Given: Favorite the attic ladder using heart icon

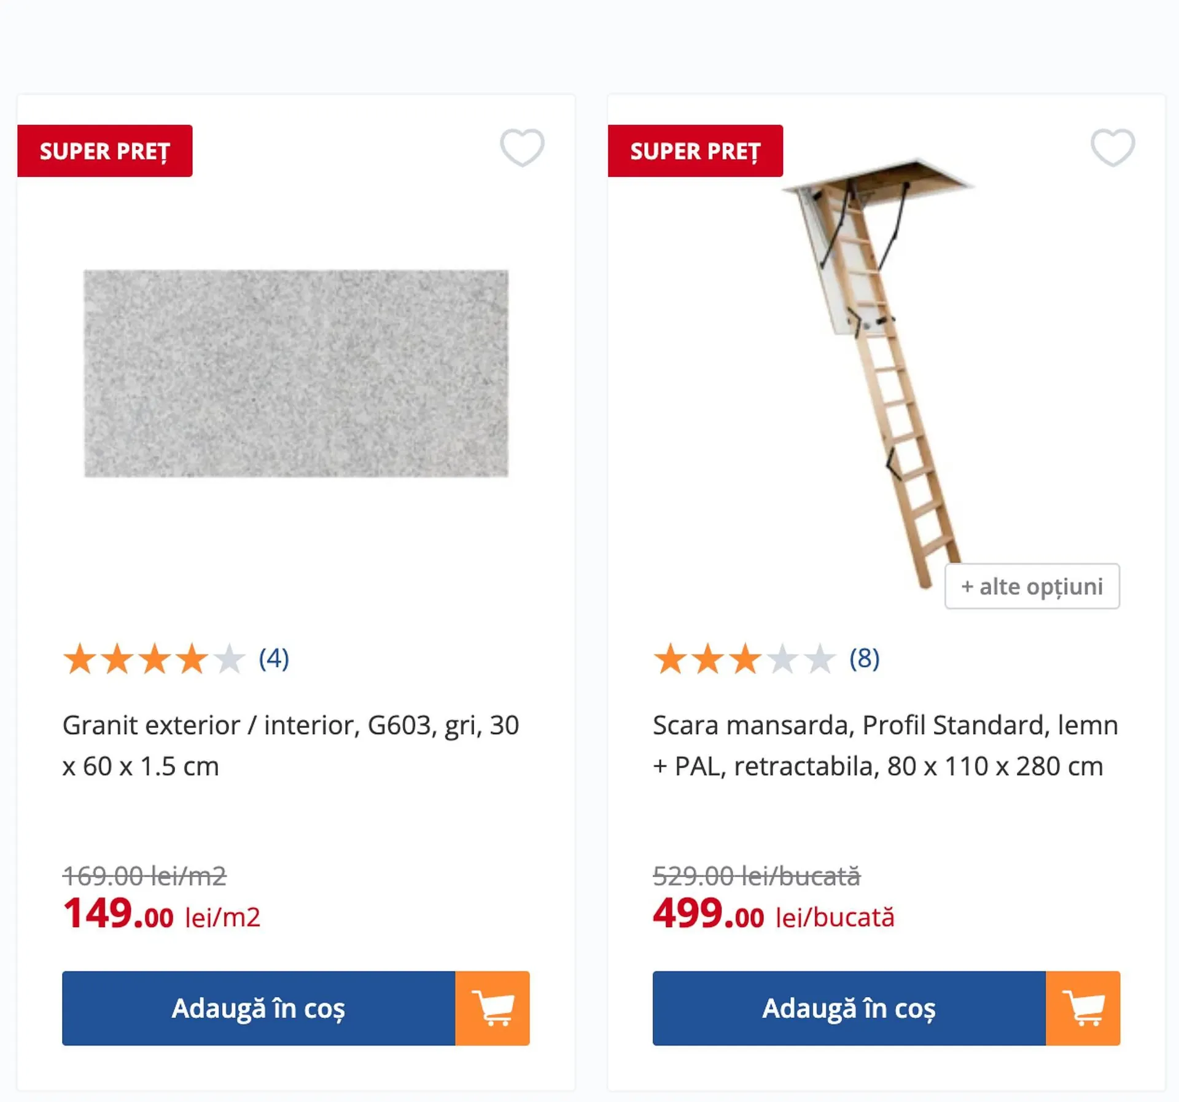Looking at the screenshot, I should click(x=1112, y=147).
